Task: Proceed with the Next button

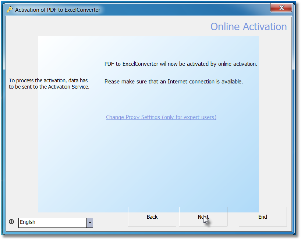Action: point(203,216)
